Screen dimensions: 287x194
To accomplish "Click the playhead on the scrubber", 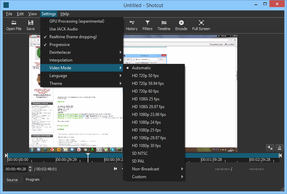I will (88, 157).
